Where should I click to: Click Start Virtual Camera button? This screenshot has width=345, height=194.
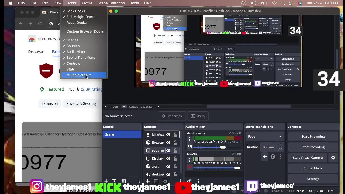tap(308, 158)
